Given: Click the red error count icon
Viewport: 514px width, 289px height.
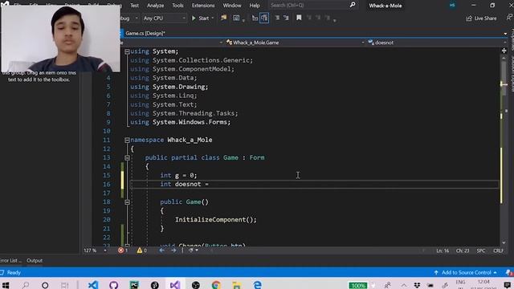Looking at the screenshot, I should pyautogui.click(x=120, y=250).
